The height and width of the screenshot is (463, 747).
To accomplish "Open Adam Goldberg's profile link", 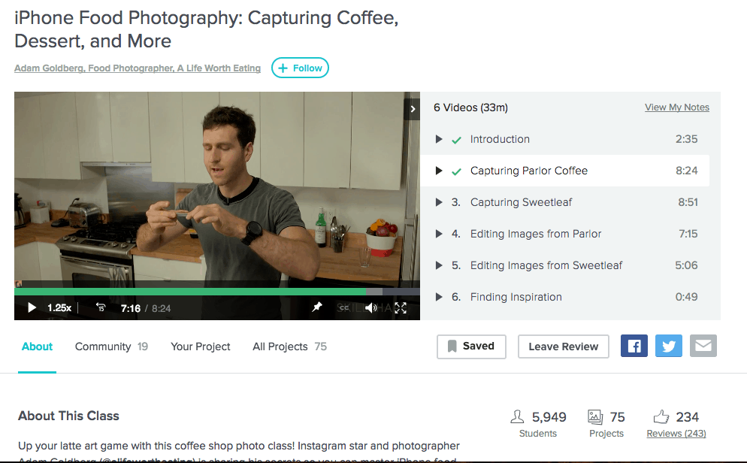I will (x=138, y=68).
